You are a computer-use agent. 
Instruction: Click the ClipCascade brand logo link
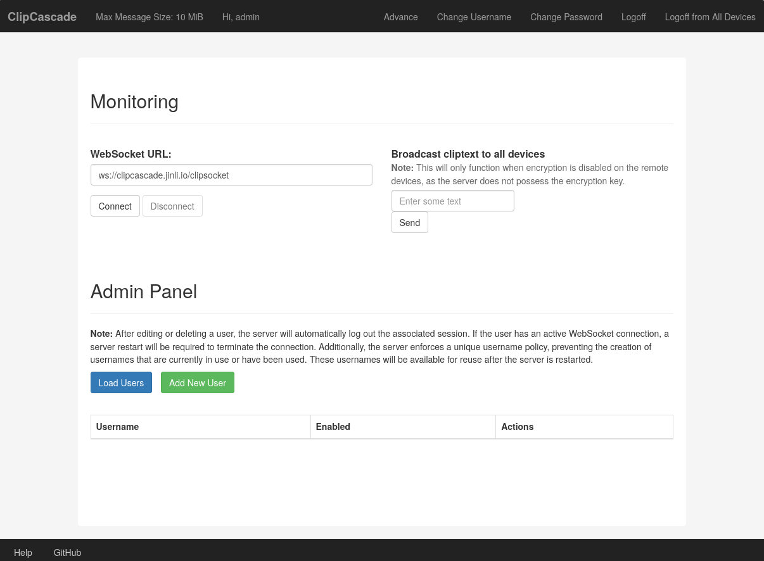(42, 17)
